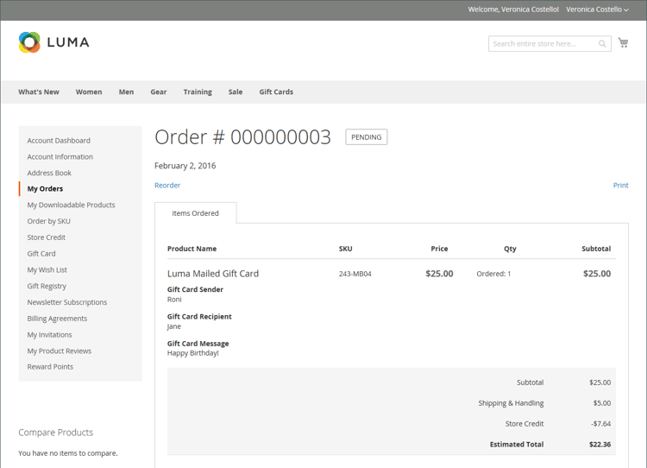Image resolution: width=647 pixels, height=468 pixels.
Task: Expand the Veronica Costello account dropdown
Action: tap(597, 9)
